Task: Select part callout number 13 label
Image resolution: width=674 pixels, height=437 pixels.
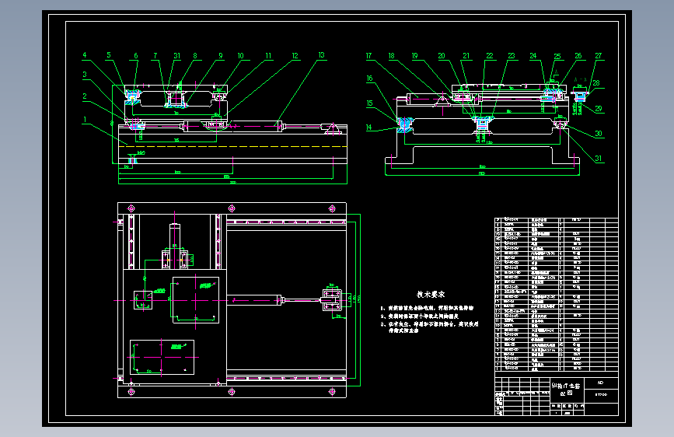Action: click(322, 55)
